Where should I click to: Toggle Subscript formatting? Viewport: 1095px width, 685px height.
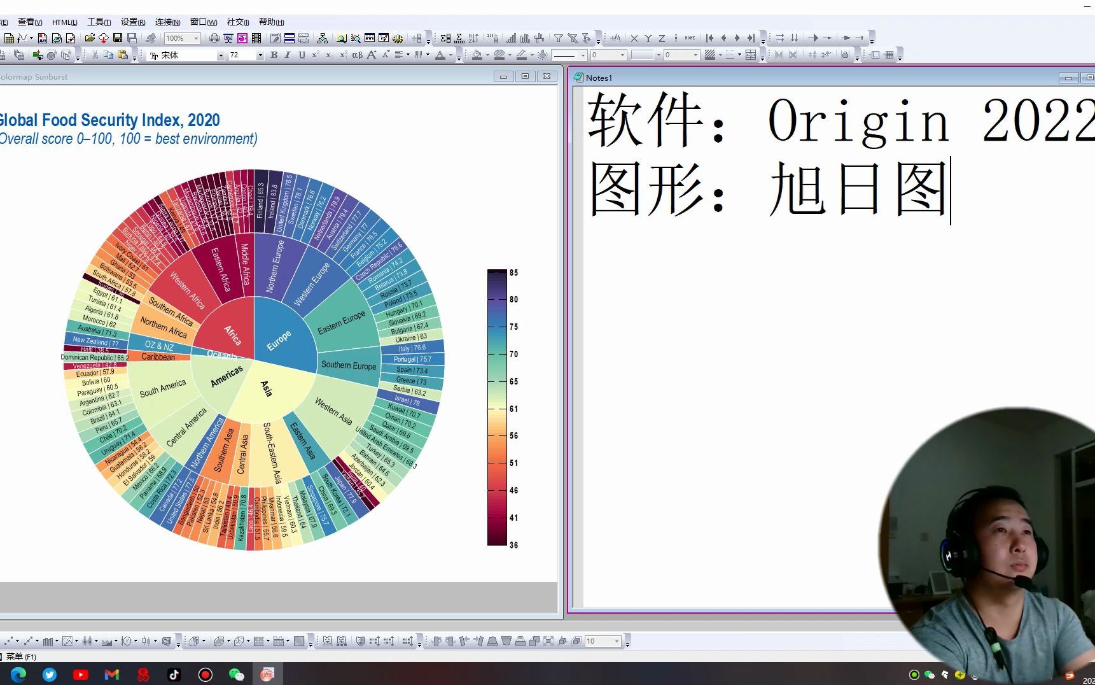pyautogui.click(x=329, y=55)
